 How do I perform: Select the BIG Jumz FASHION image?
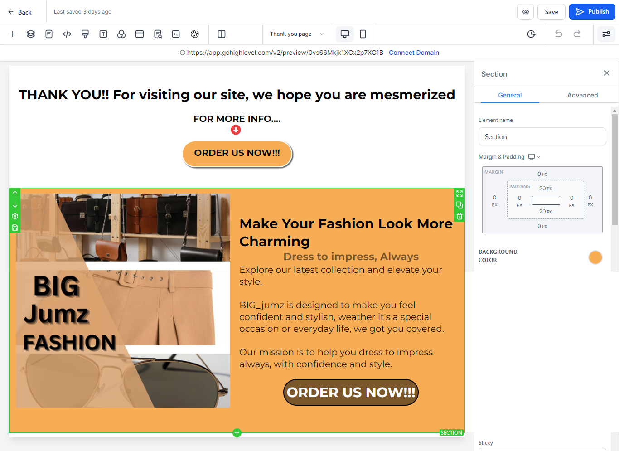click(123, 301)
